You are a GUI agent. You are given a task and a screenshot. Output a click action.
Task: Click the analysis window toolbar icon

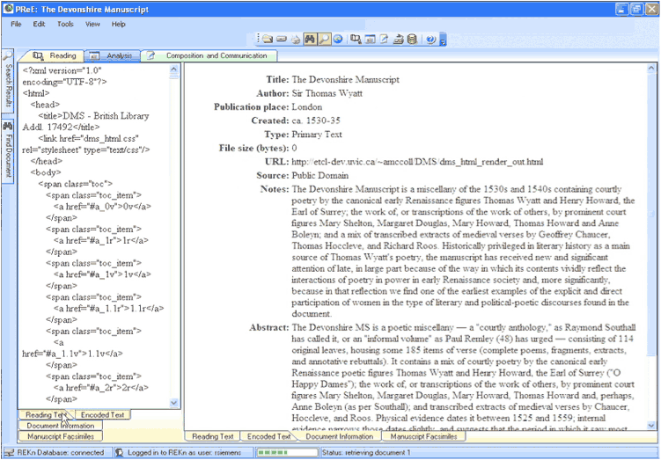371,40
